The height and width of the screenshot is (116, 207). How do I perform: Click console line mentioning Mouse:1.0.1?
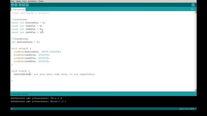[38, 101]
